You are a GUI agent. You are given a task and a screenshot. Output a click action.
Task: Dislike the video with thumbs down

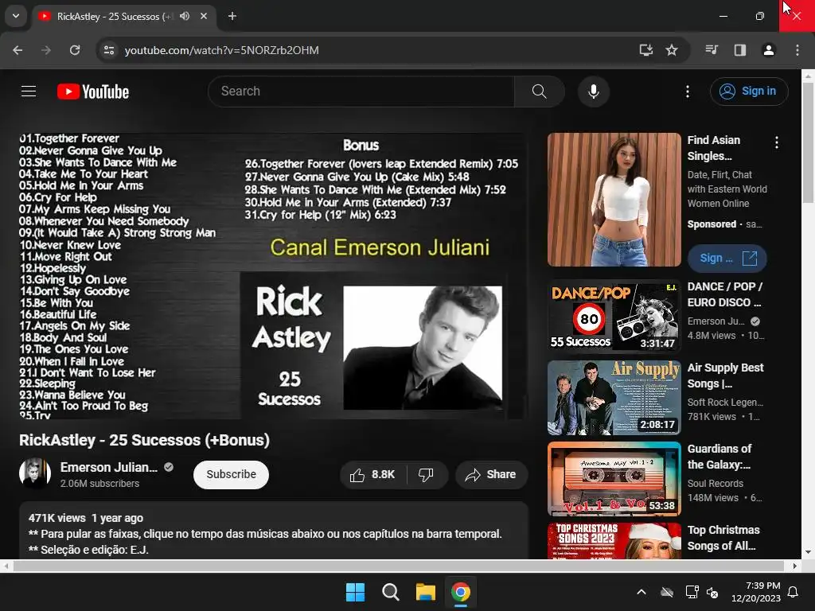click(427, 474)
